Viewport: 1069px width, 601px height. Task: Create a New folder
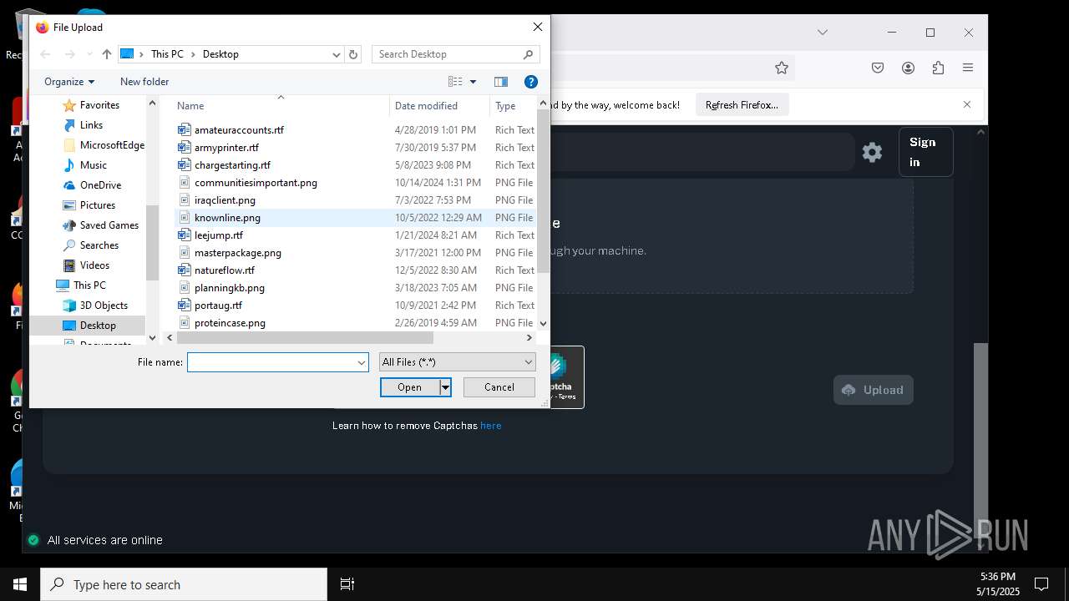144,82
